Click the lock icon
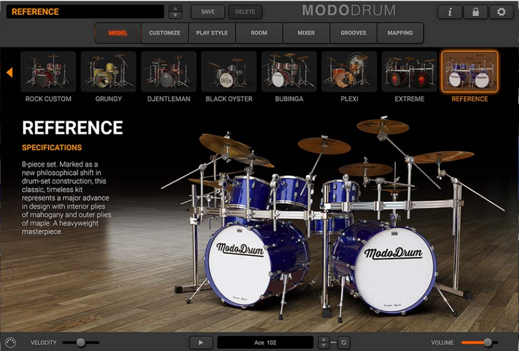Viewport: 519px width, 351px height. [475, 12]
